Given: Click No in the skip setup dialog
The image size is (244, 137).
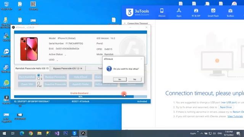Looking at the screenshot, I should (135, 80).
